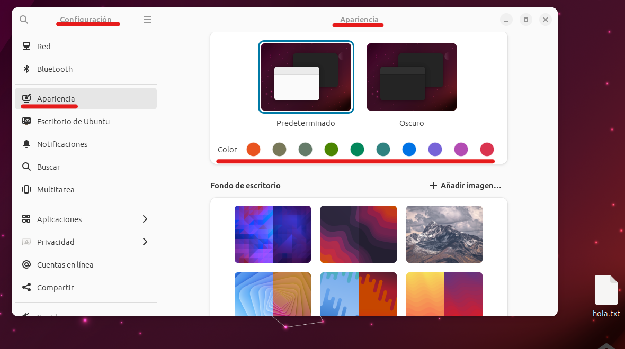Select the mountain wallpaper thumbnail
Image resolution: width=625 pixels, height=349 pixels.
(x=444, y=234)
